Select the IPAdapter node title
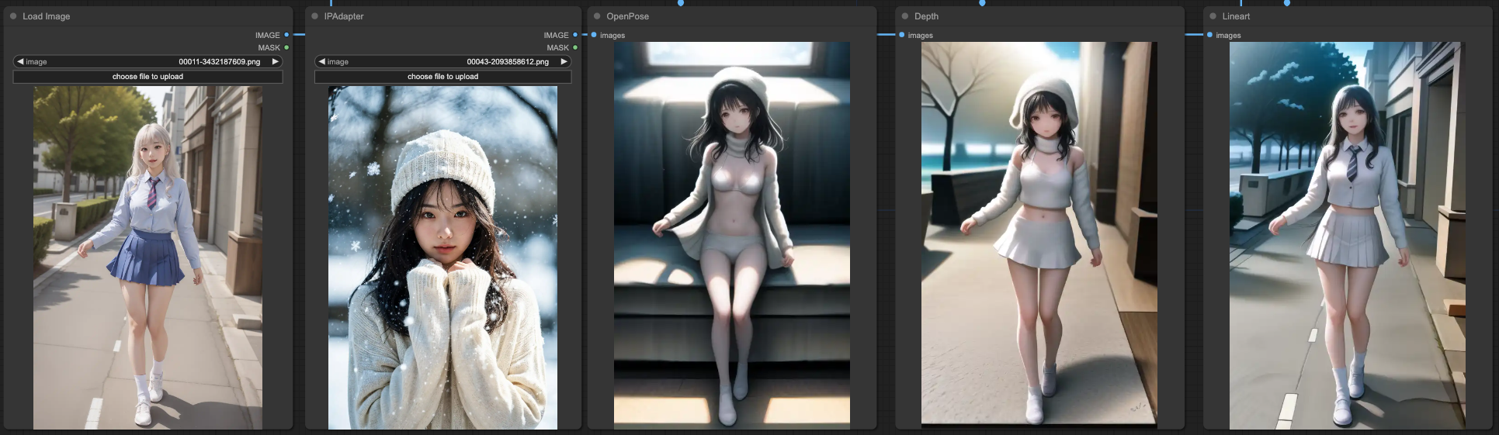The height and width of the screenshot is (435, 1499). [x=344, y=16]
